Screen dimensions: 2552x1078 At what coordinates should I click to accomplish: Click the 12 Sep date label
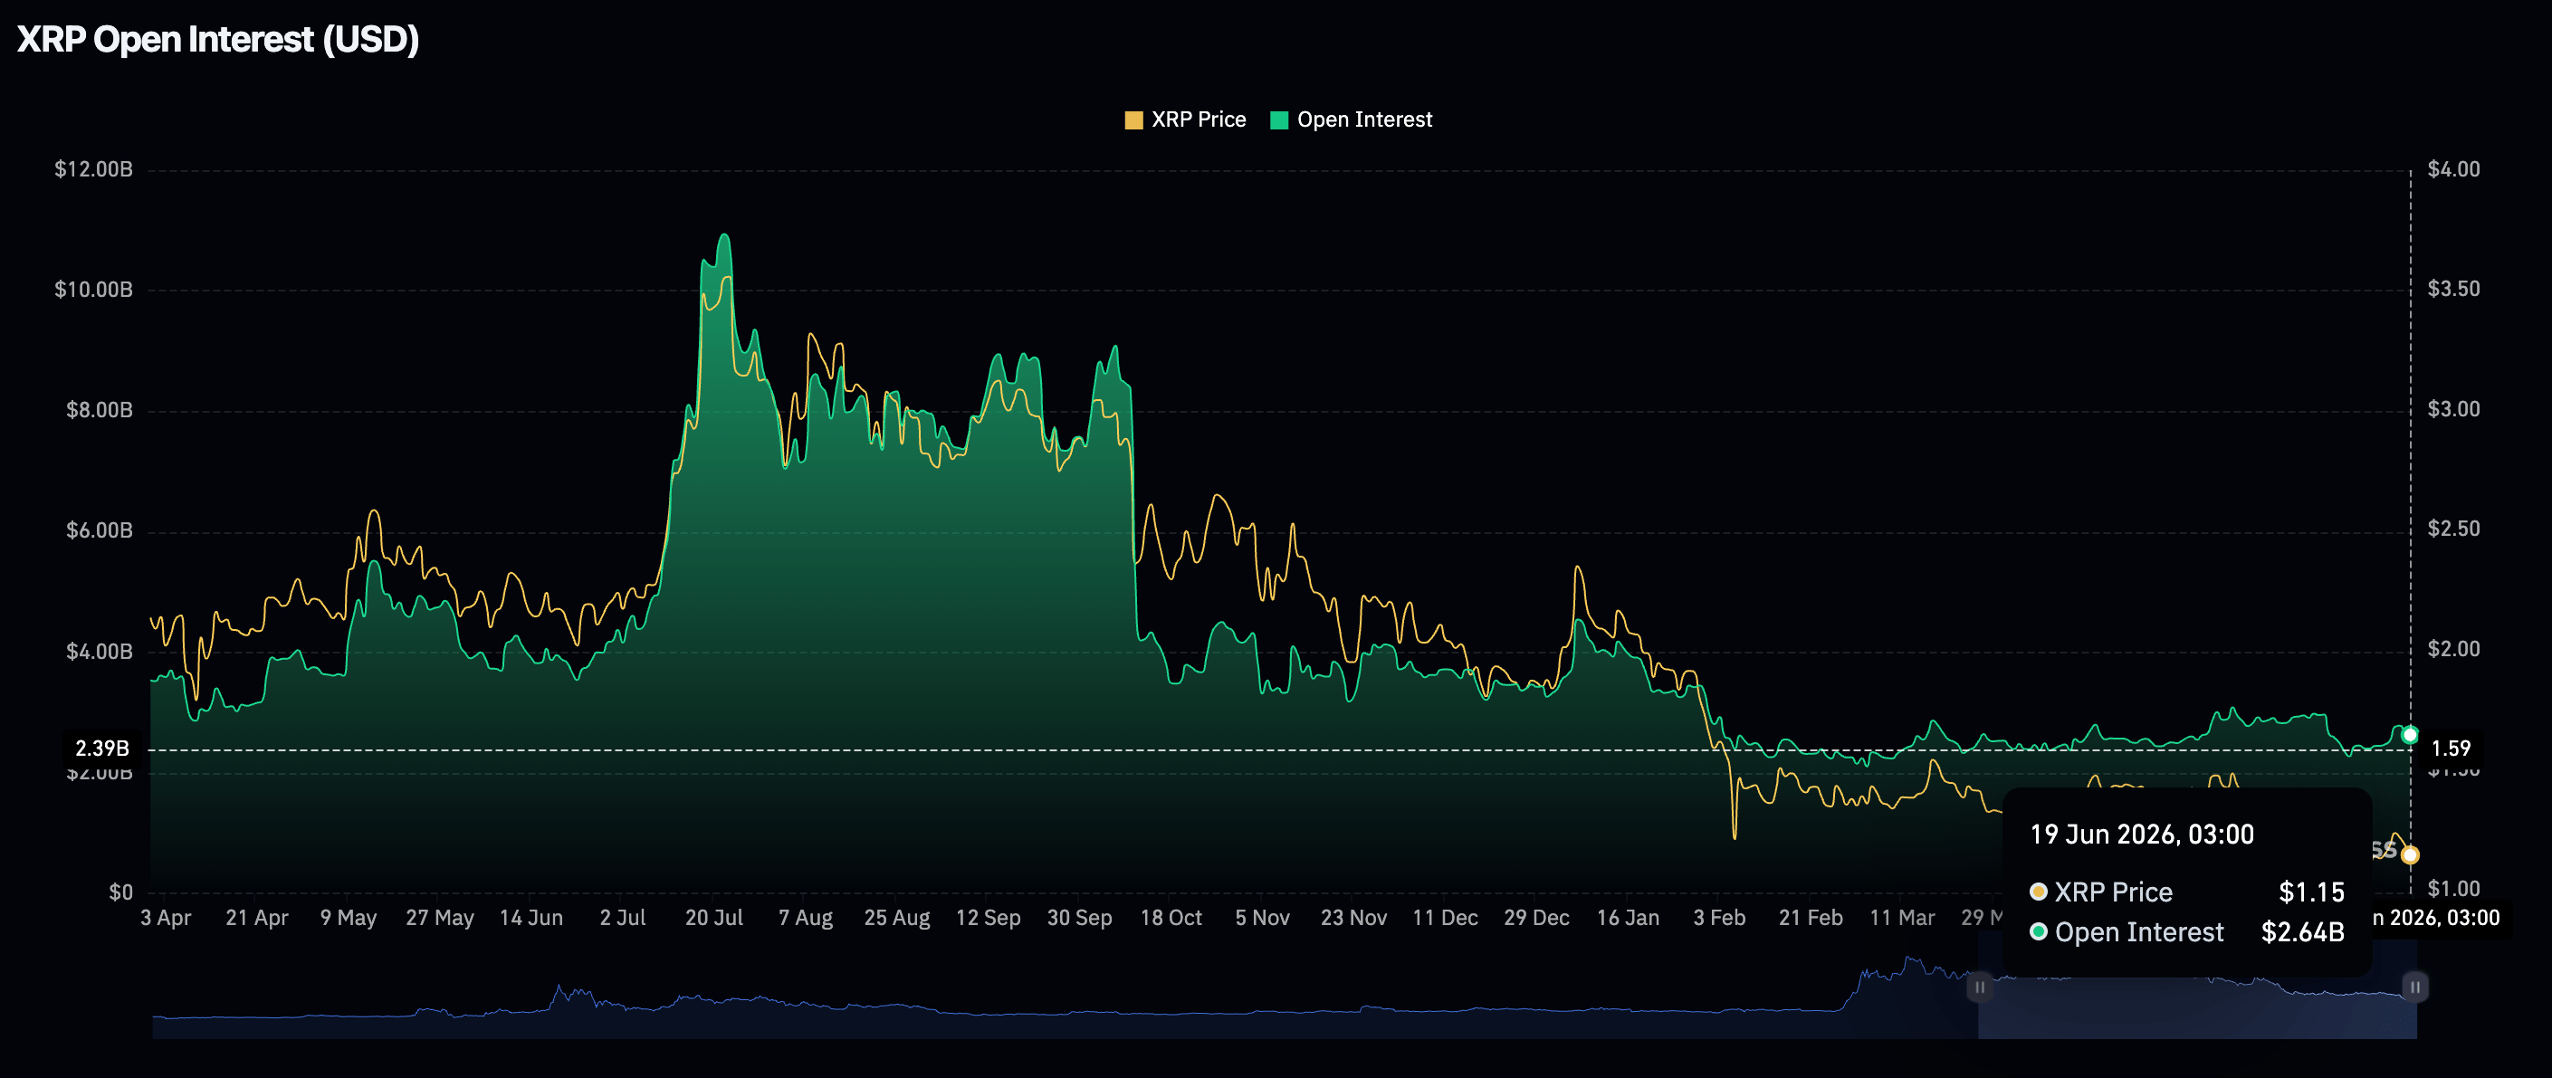988,919
